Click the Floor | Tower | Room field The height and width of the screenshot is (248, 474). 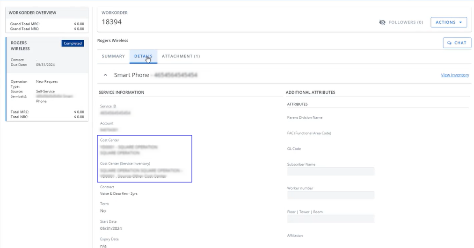[x=330, y=219]
